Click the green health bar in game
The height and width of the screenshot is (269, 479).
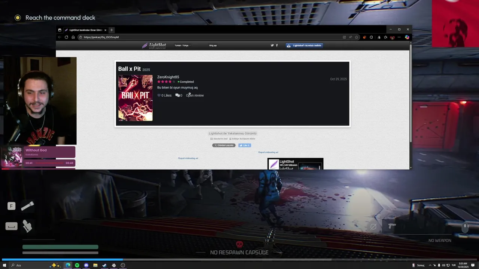click(x=60, y=247)
